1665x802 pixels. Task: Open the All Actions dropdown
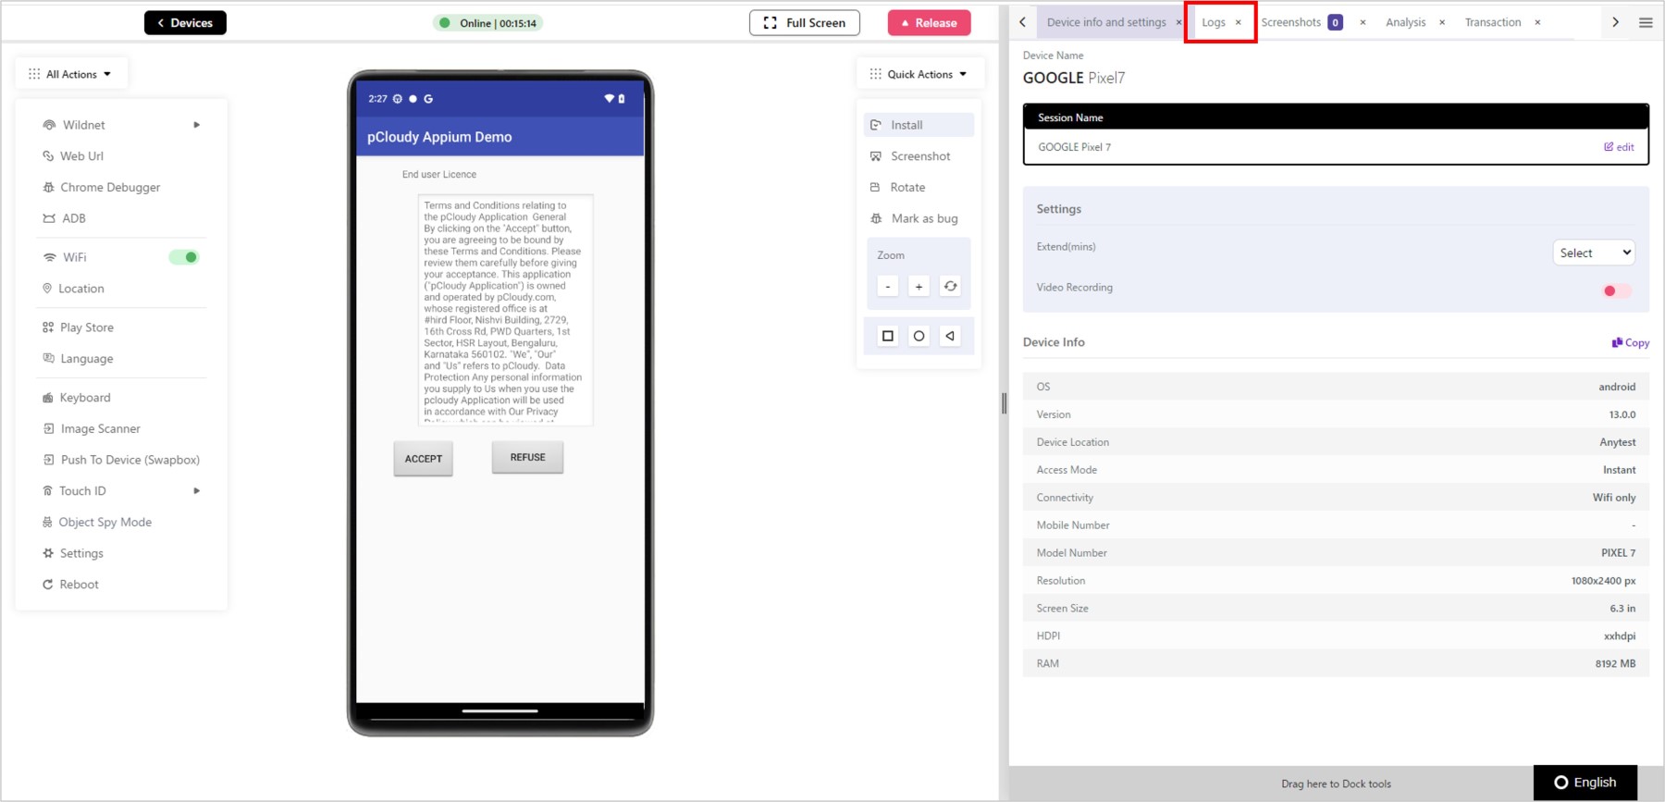(71, 74)
